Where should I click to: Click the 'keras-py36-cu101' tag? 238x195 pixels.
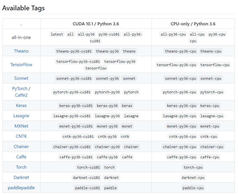[x=76, y=106]
